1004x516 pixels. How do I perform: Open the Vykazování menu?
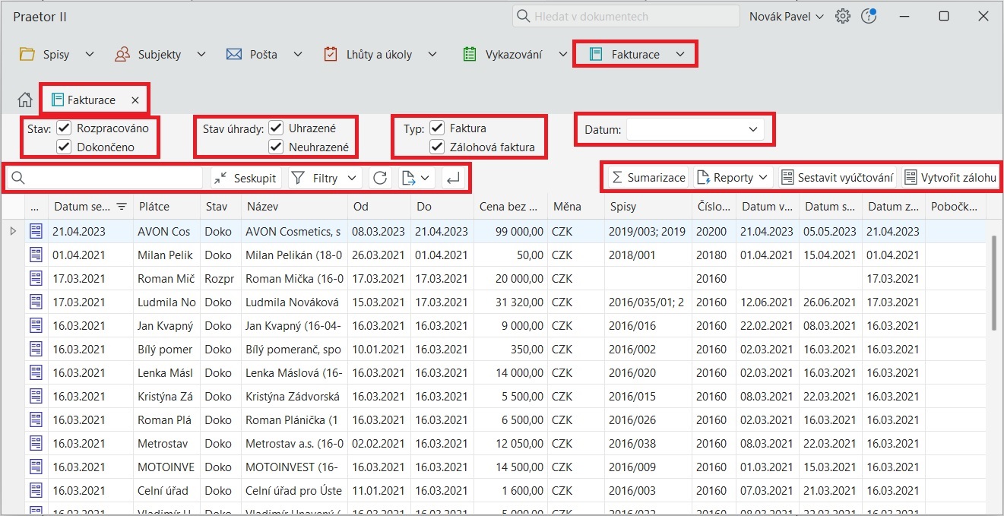pos(515,54)
